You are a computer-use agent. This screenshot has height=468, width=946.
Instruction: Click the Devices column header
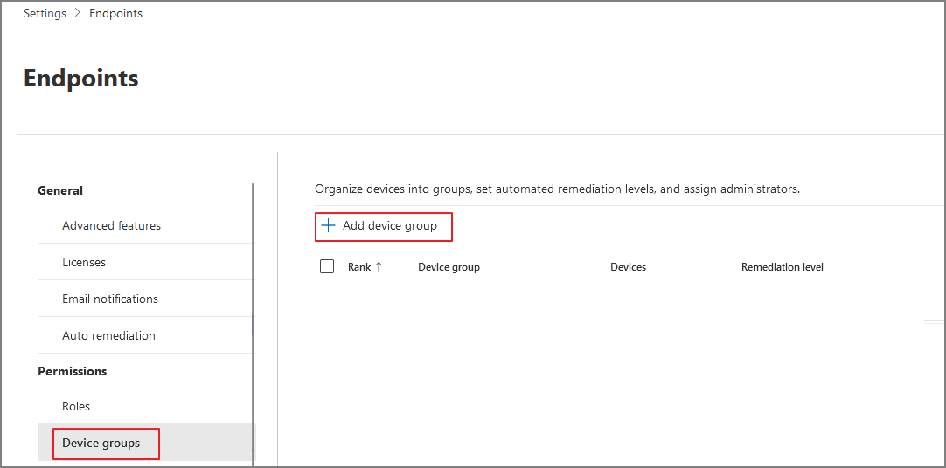tap(628, 267)
